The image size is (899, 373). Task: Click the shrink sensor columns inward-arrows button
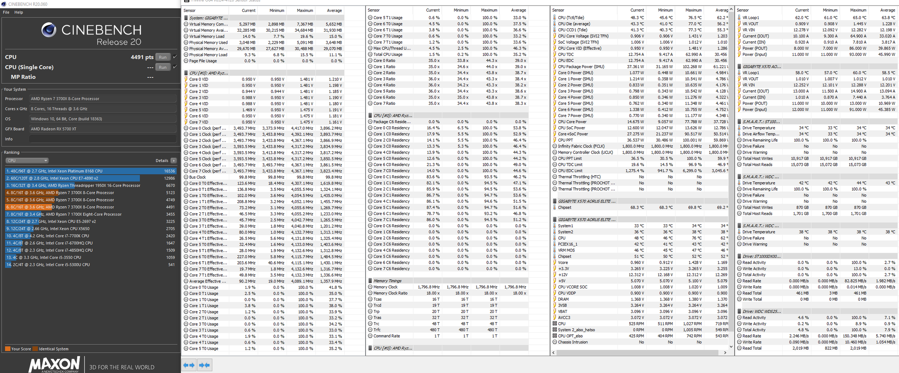204,365
